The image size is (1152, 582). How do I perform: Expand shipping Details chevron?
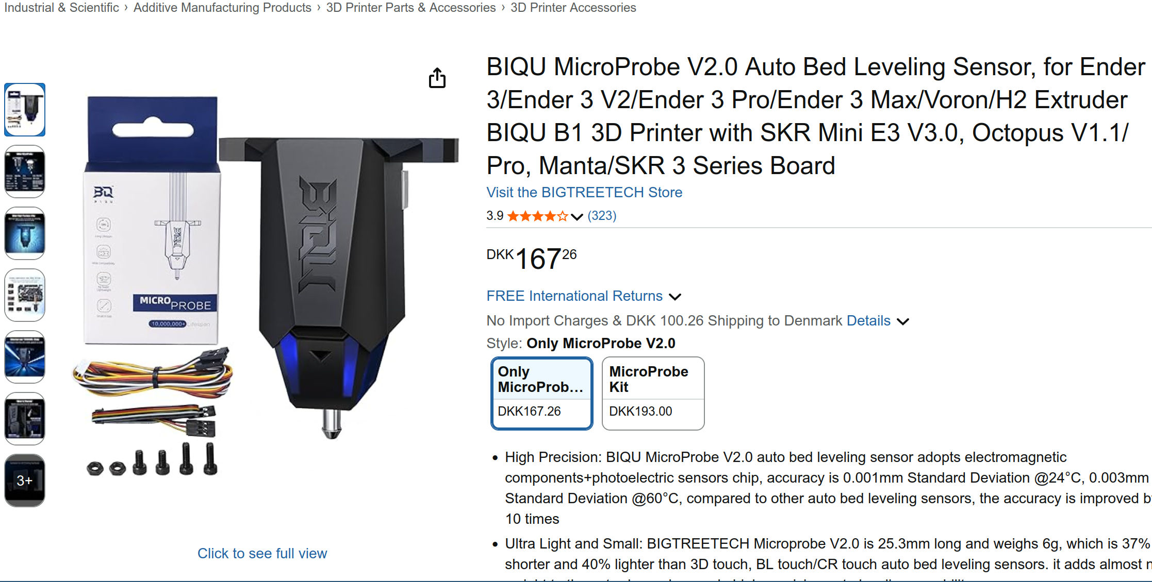point(903,322)
